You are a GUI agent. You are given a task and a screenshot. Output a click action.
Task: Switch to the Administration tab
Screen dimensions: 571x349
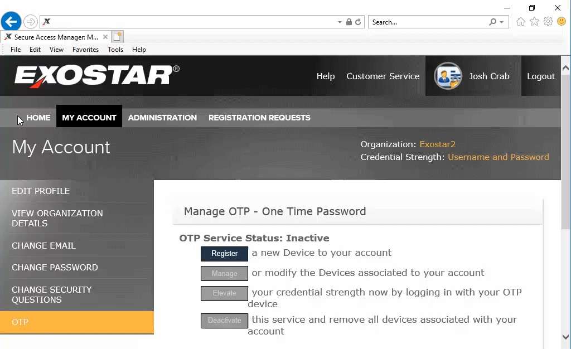click(162, 118)
